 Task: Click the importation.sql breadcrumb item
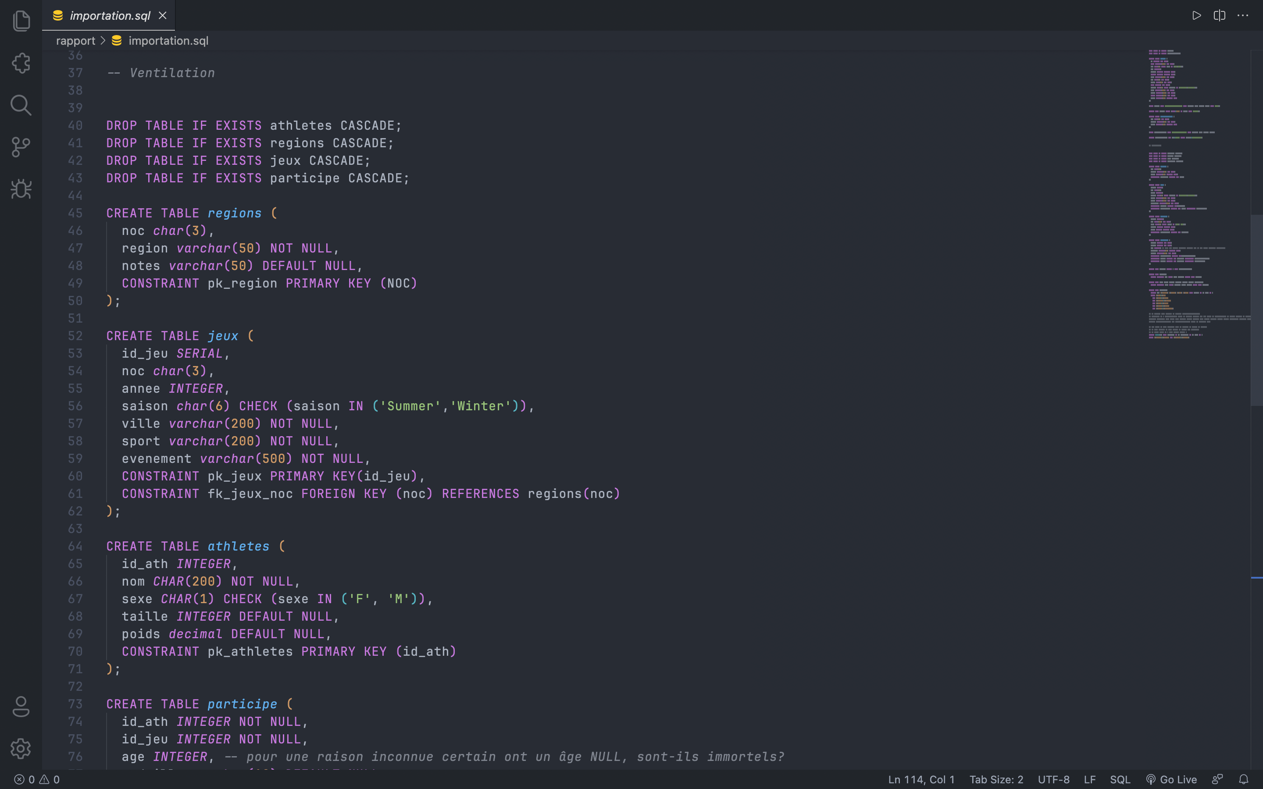[160, 41]
